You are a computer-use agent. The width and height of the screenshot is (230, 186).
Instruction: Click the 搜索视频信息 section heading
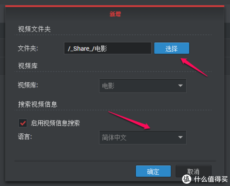[38, 104]
